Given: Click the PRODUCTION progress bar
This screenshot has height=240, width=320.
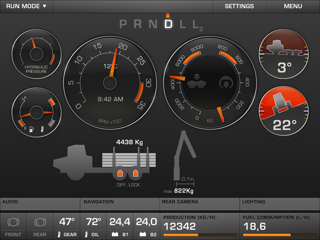Looking at the screenshot, I should tap(200, 235).
